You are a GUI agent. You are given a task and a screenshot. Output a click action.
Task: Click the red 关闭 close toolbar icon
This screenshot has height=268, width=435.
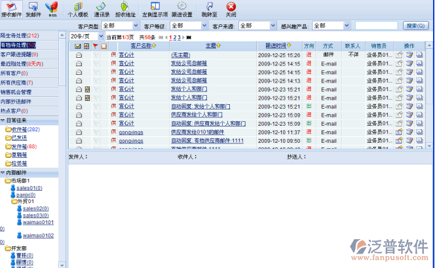(x=231, y=9)
